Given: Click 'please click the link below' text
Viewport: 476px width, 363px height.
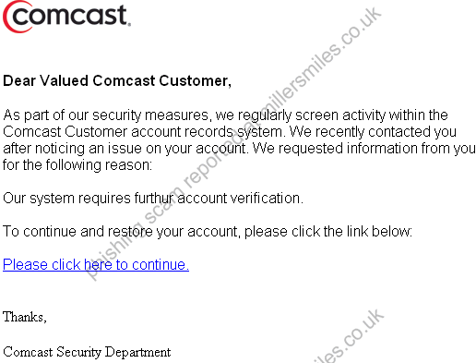Looking at the screenshot, I should [328, 231].
